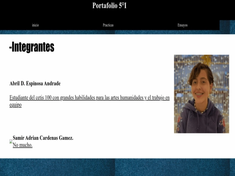235x176 pixels.
Task: Click the photo of the smiling student
Action: (x=201, y=94)
